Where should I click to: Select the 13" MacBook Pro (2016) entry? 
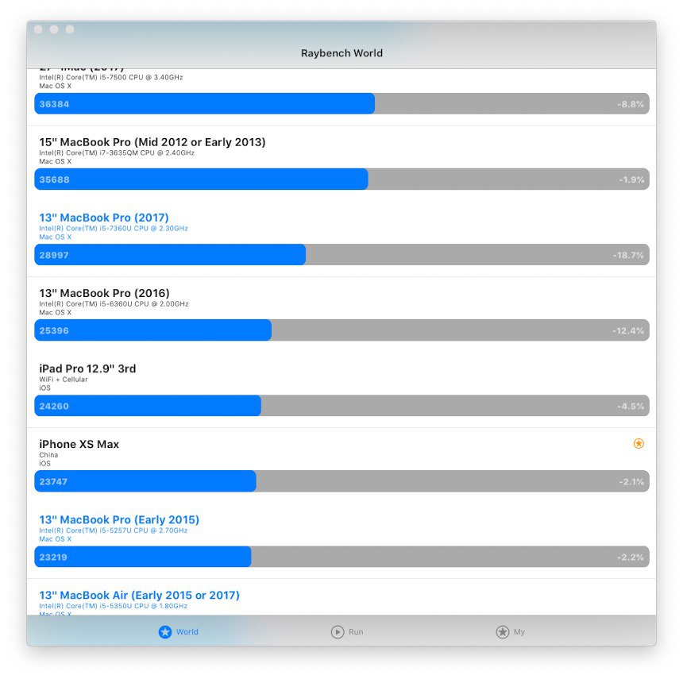[x=104, y=293]
